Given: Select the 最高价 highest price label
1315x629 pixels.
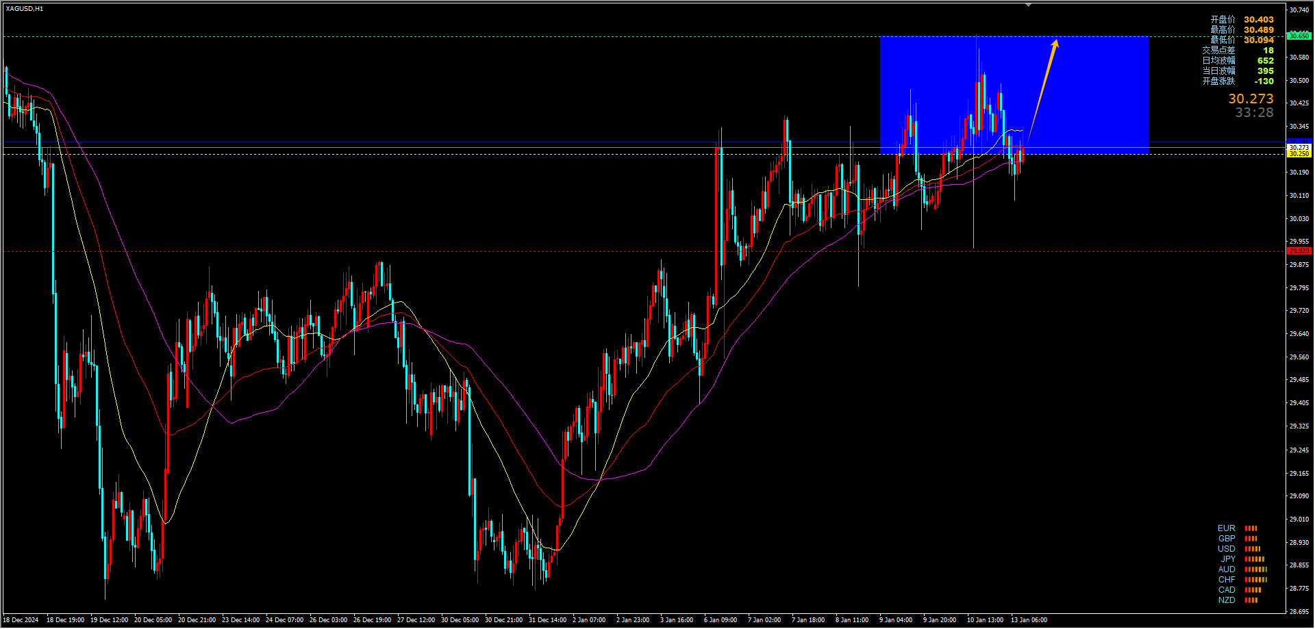Looking at the screenshot, I should (1223, 30).
